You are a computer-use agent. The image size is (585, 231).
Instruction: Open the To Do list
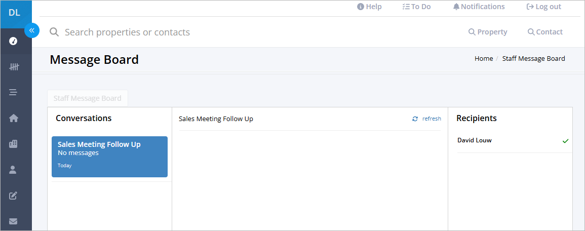(416, 7)
